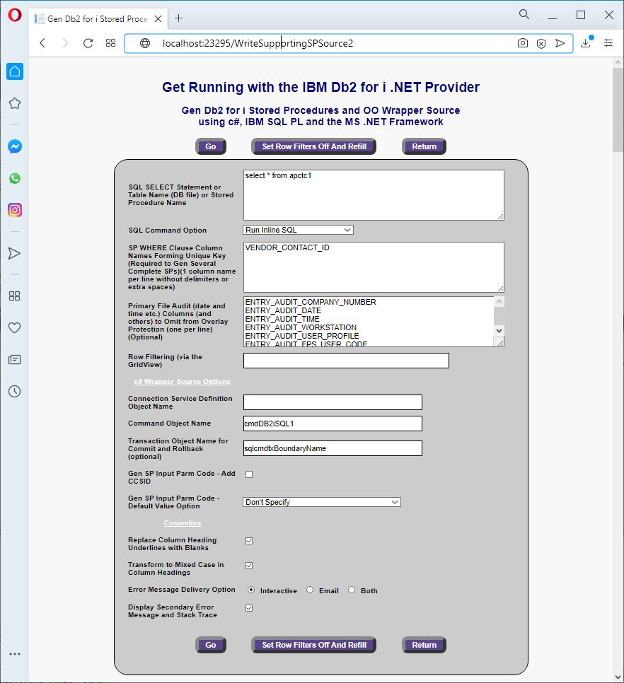
Task: Click the top Return button
Action: (x=424, y=146)
